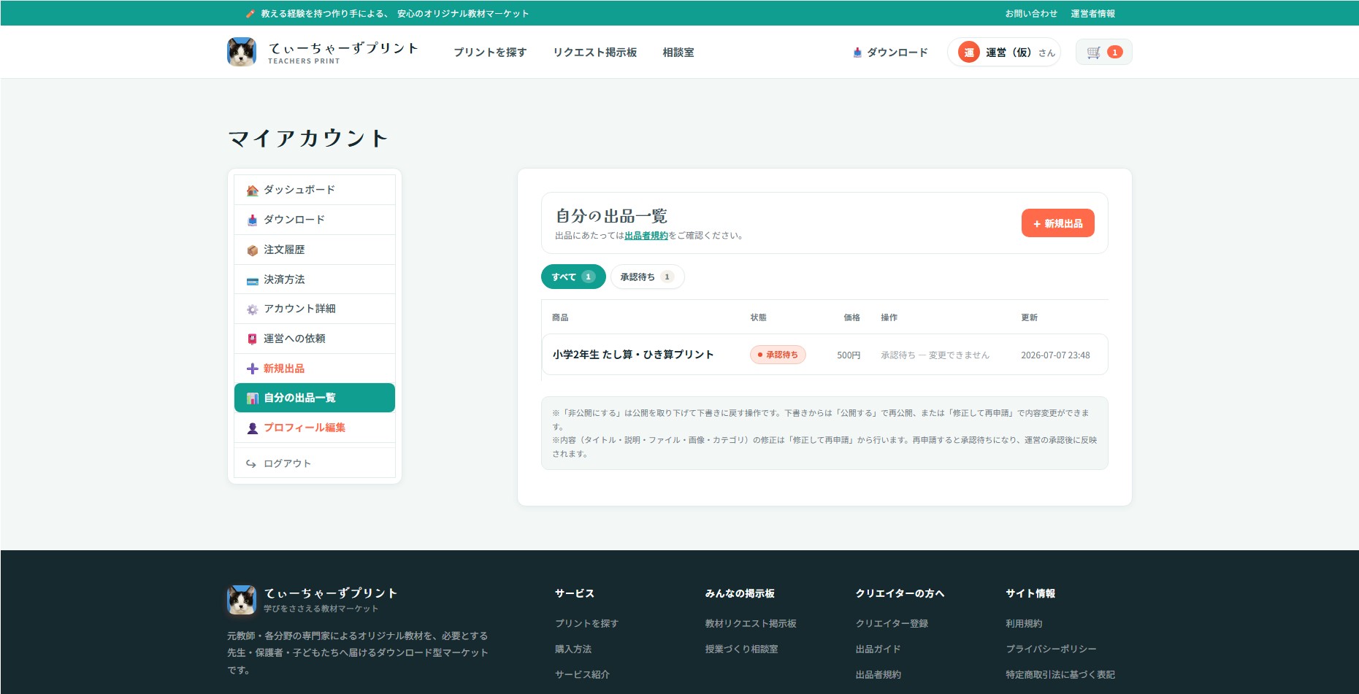Click footer link プリントを探す
Screen dimensions: 1359x694
pyautogui.click(x=586, y=623)
